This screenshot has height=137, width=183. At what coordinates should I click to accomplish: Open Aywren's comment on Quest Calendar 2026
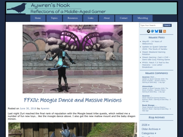tap(155, 80)
